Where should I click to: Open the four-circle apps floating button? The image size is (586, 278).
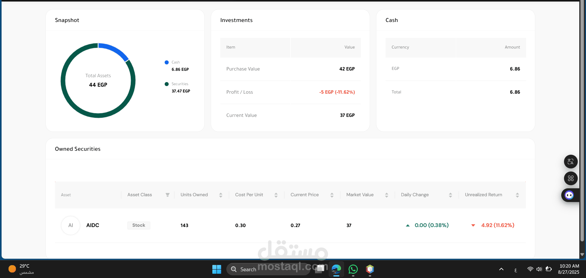tap(570, 179)
